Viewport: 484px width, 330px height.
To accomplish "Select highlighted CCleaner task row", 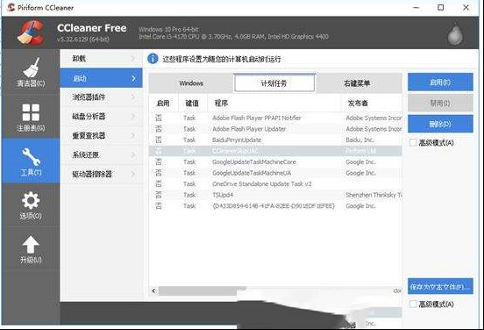I will coord(275,151).
